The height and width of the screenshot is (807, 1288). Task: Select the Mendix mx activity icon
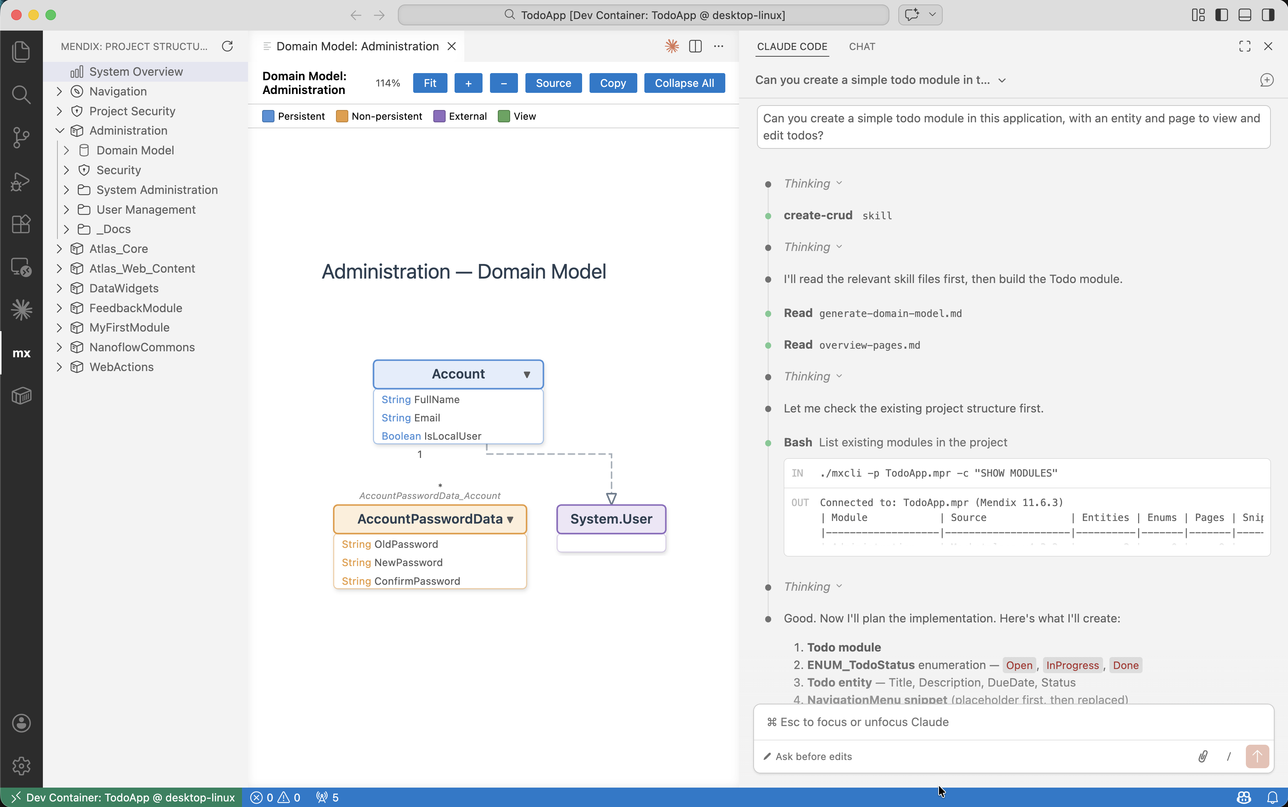click(x=21, y=353)
